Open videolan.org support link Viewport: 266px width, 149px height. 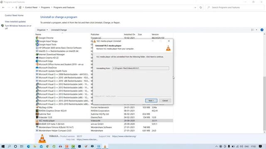click(x=124, y=136)
